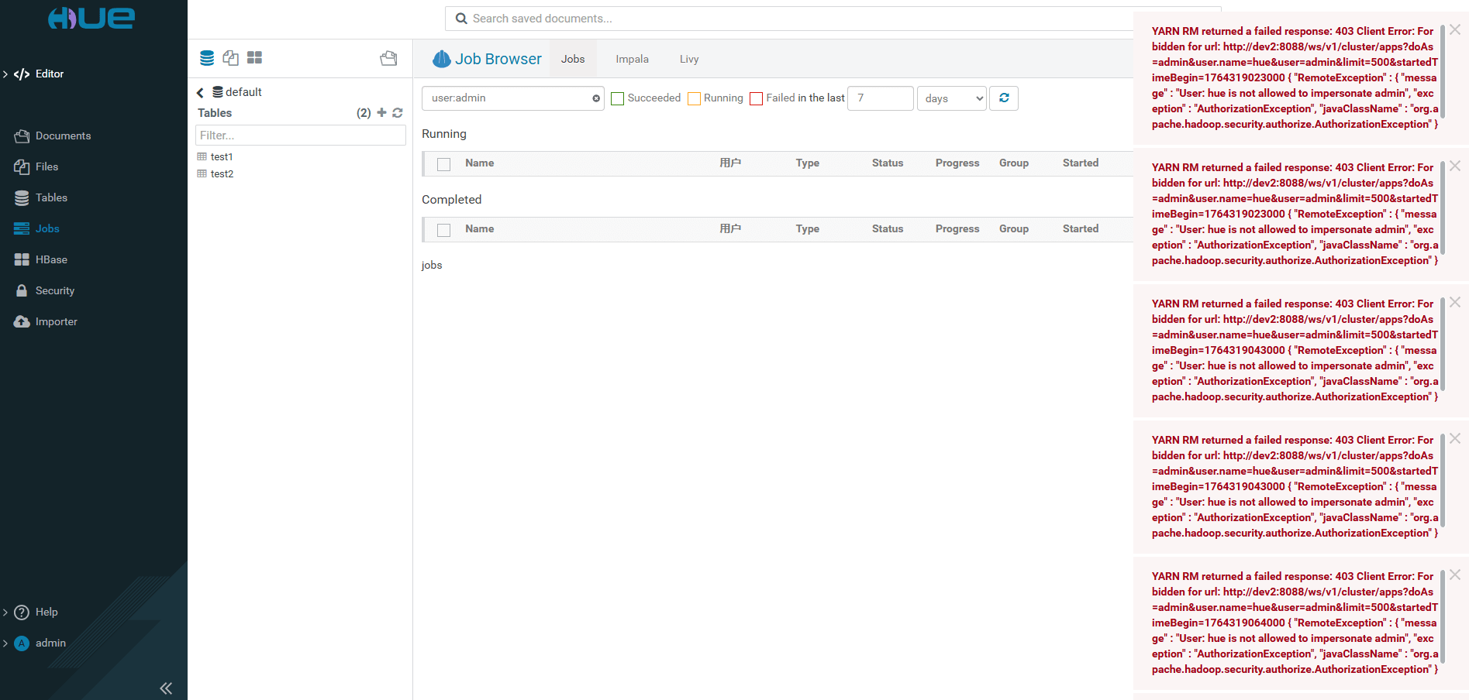Expand the admin user menu
The image size is (1469, 700).
tap(50, 643)
